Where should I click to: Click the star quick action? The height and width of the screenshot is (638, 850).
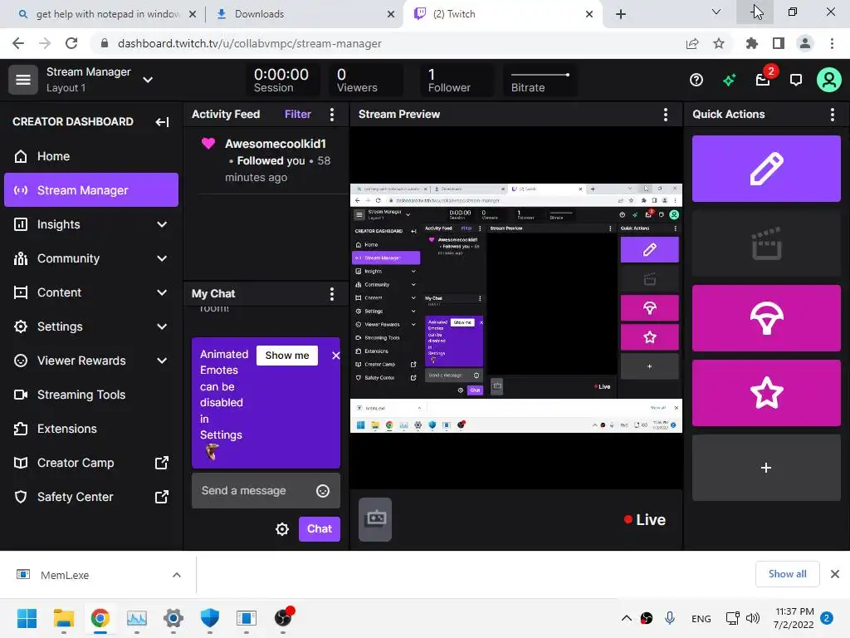766,393
